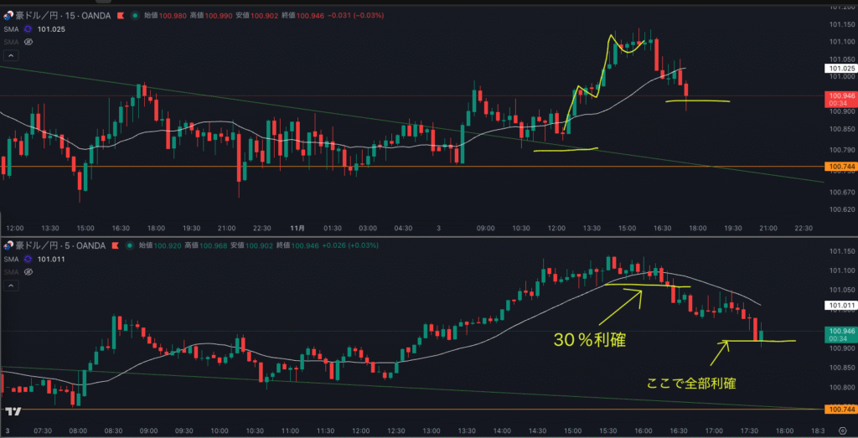Click the purple SMA loading icon on the 5-minute chart

(x=28, y=259)
